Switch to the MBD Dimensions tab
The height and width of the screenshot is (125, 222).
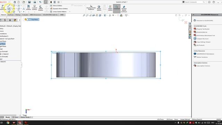point(35,15)
